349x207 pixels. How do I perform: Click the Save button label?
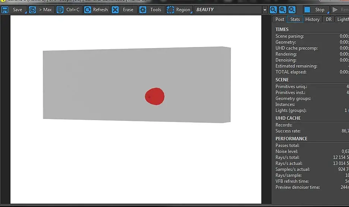18,10
